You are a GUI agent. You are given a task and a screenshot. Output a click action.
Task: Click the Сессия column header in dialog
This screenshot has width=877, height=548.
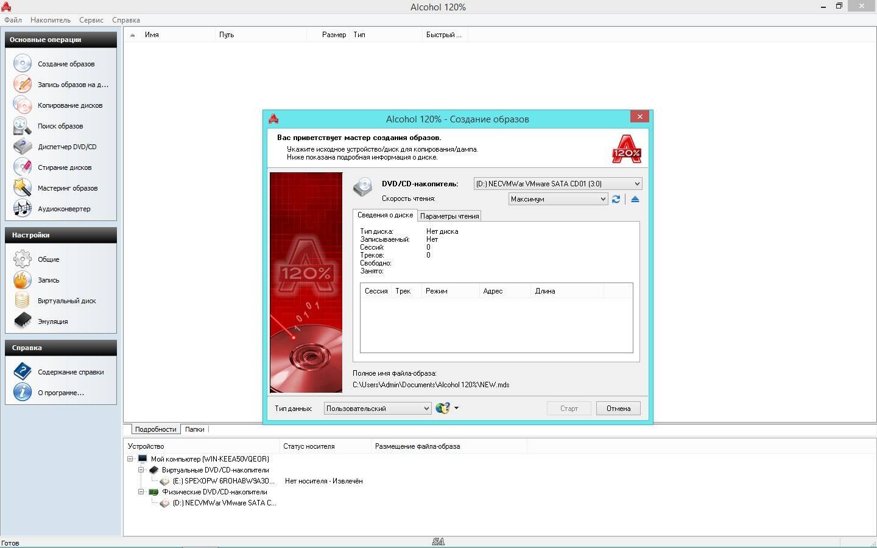click(376, 291)
